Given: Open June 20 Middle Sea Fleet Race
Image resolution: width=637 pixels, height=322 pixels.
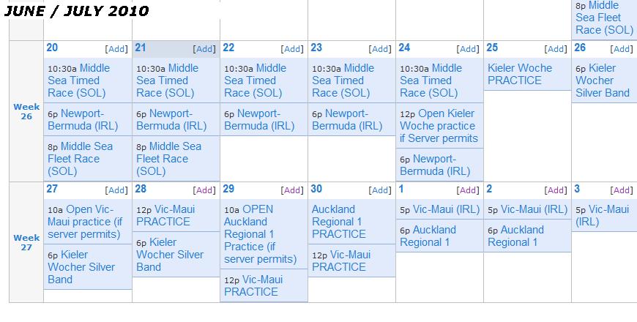Looking at the screenshot, I should (x=80, y=159).
